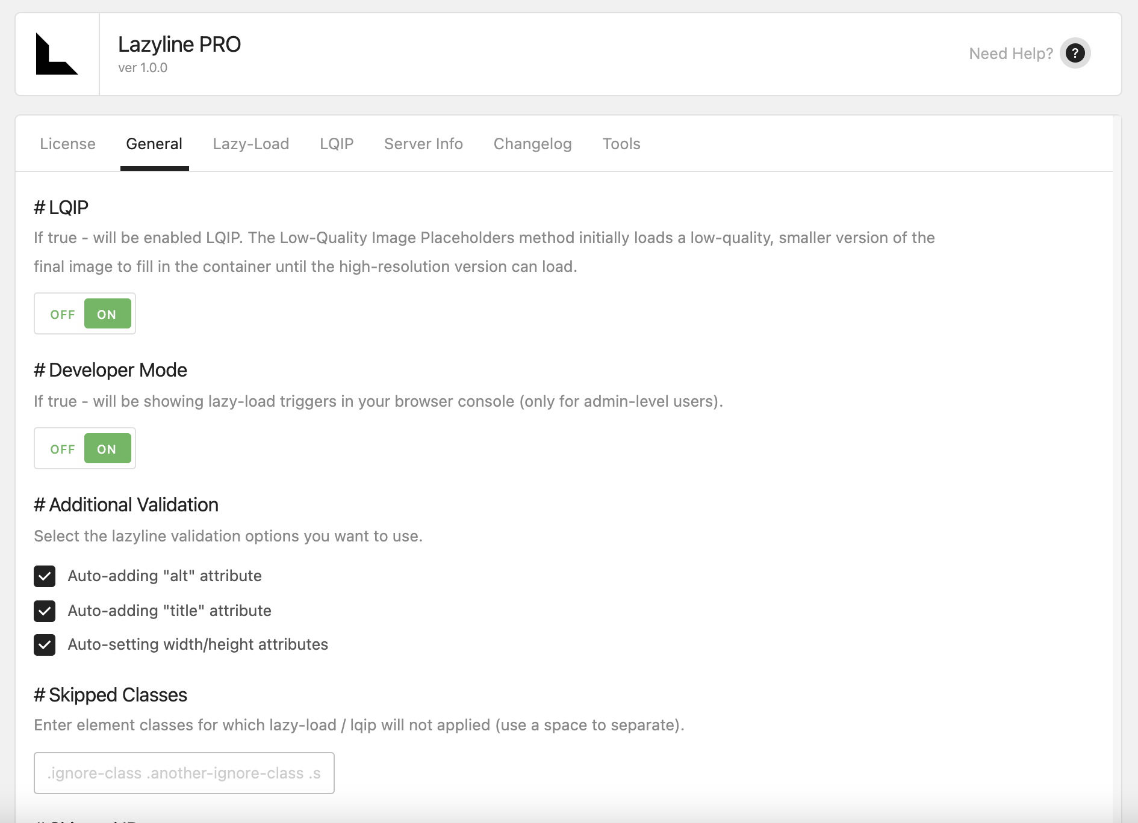Click the Additional Validation heading
1138x823 pixels.
(126, 505)
